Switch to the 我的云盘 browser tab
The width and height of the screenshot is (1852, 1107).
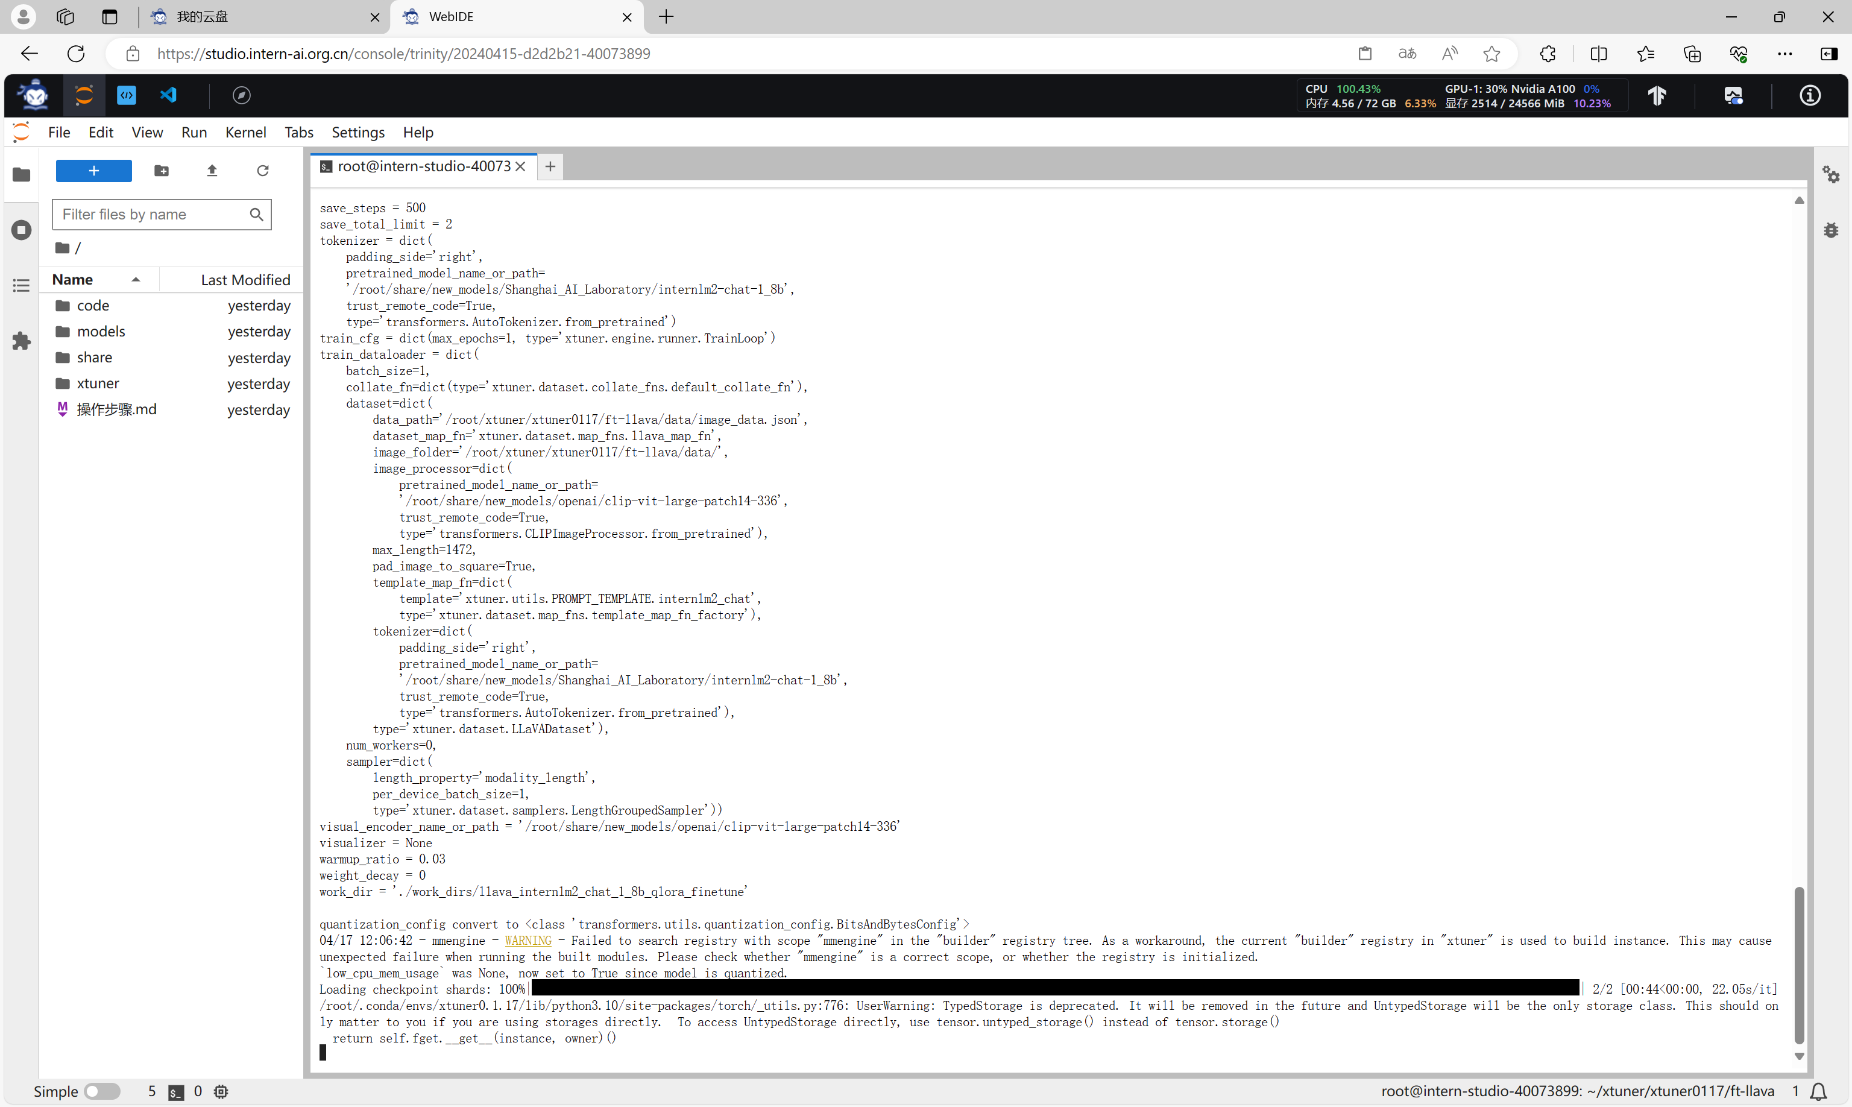[265, 16]
